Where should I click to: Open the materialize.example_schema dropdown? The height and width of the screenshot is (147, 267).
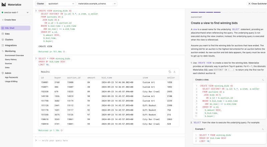pos(97,4)
